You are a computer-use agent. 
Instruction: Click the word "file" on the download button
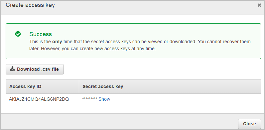(x=55, y=69)
